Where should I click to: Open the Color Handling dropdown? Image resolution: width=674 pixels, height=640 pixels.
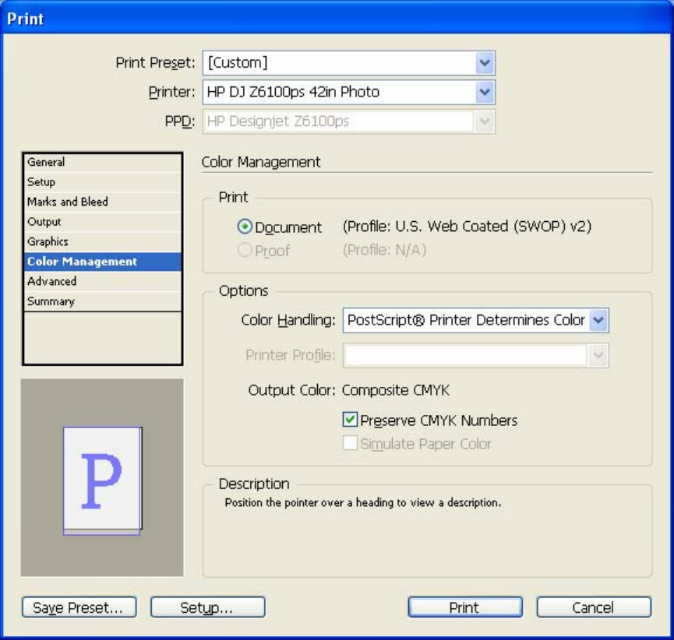pos(598,320)
